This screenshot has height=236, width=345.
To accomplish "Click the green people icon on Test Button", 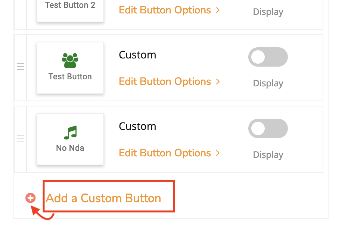I will coord(70,60).
